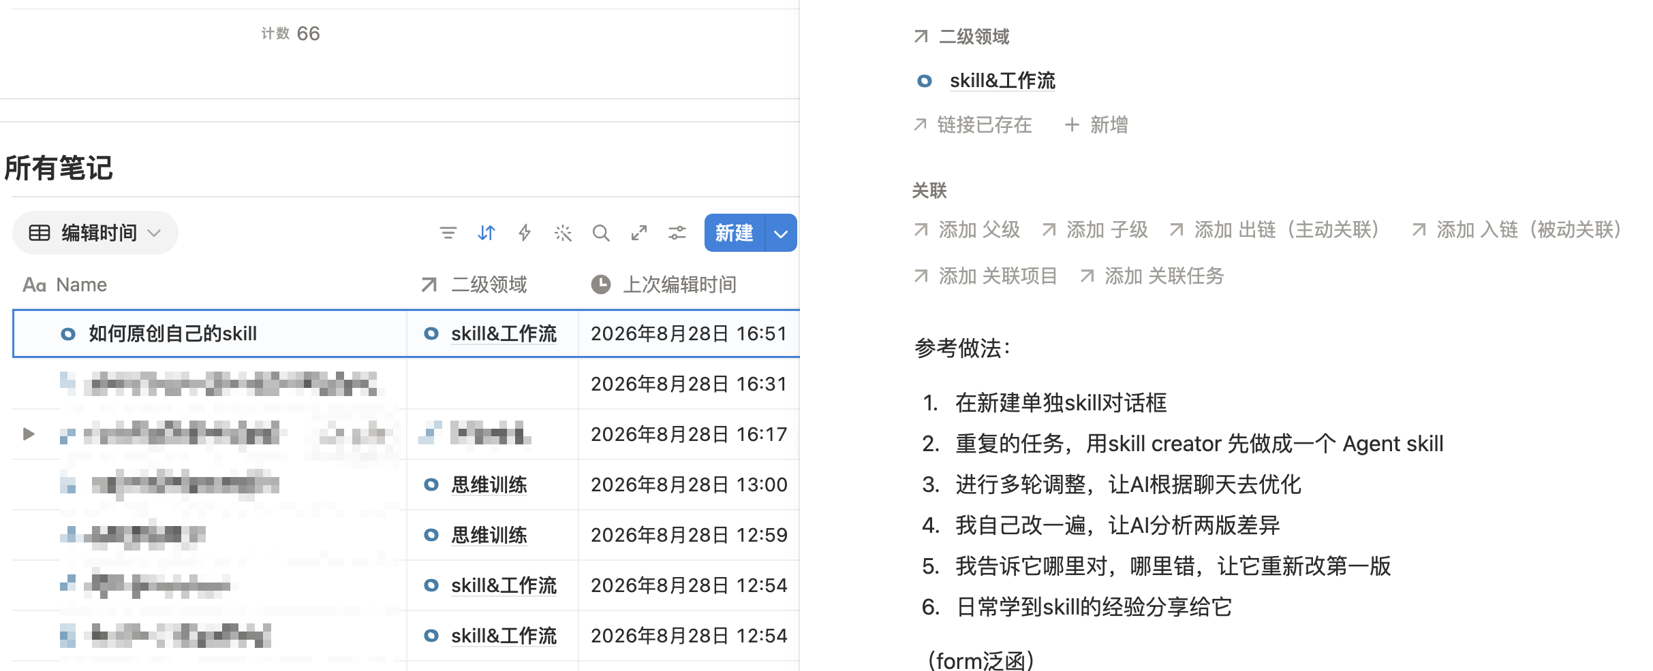Click list item 进行多轮调整
This screenshot has width=1653, height=671.
click(1128, 485)
